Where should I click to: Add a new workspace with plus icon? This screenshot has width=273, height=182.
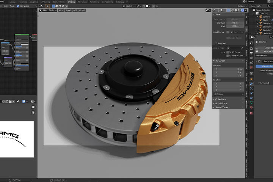point(127,2)
